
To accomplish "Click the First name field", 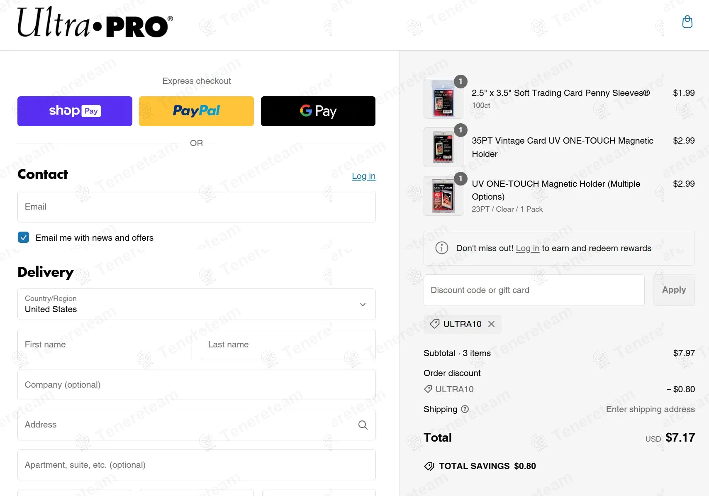I will tap(105, 345).
